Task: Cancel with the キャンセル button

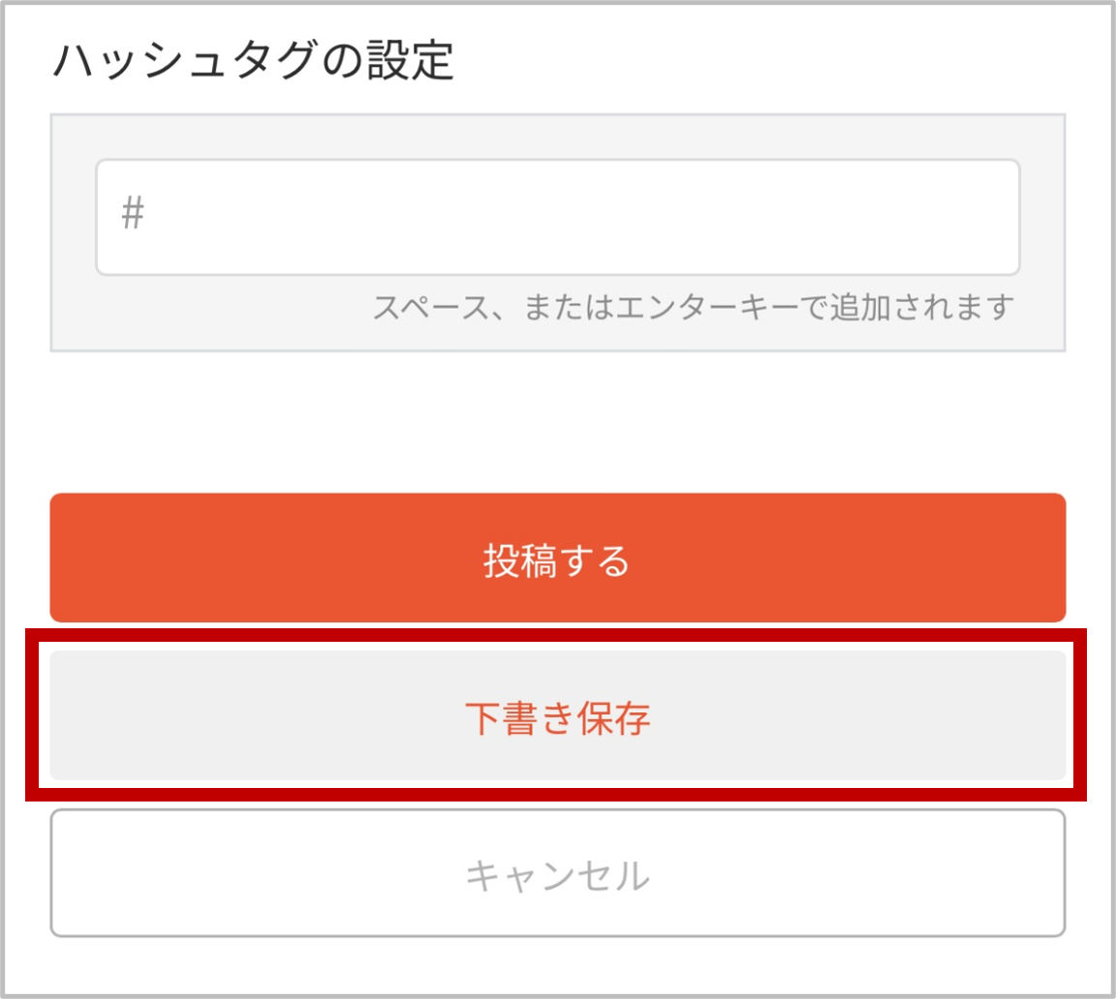Action: 557,873
